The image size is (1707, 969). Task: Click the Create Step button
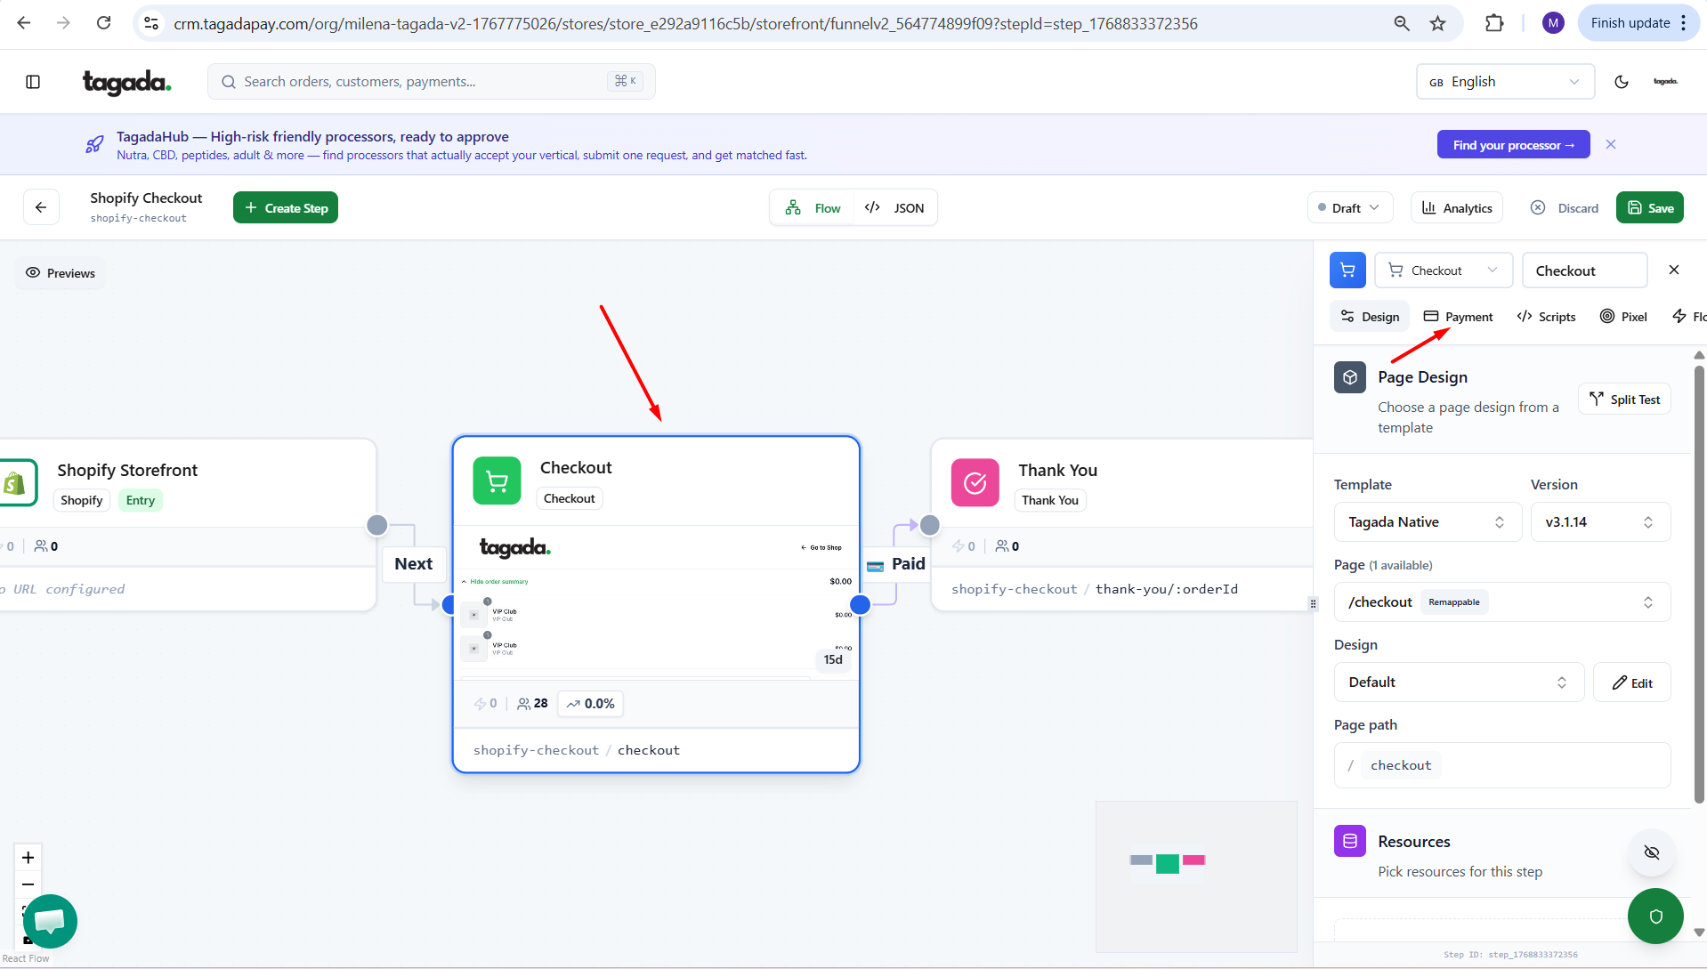[286, 208]
